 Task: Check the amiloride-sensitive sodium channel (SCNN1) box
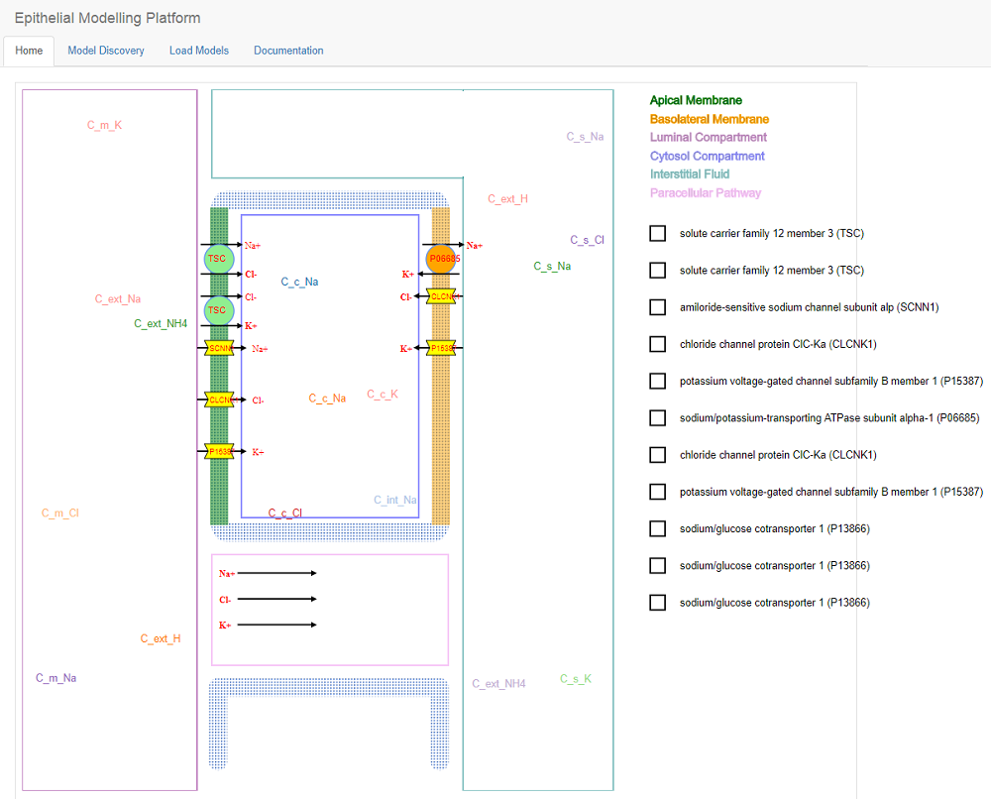coord(657,307)
